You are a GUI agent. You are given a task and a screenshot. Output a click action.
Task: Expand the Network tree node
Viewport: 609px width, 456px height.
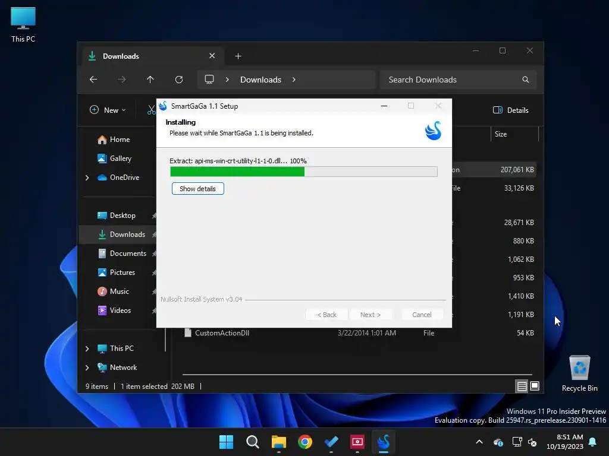(87, 368)
